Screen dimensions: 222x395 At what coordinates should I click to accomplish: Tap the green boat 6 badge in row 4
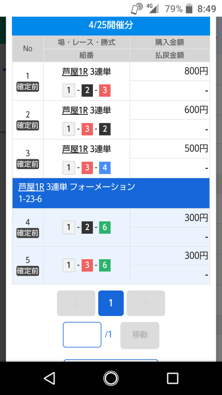click(x=105, y=228)
